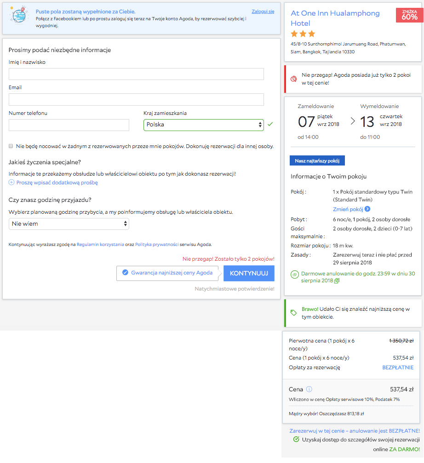Click green free cancellation circle icon

tap(294, 274)
